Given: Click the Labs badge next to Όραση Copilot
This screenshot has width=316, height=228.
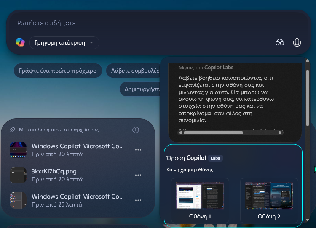Looking at the screenshot, I should click(x=215, y=158).
